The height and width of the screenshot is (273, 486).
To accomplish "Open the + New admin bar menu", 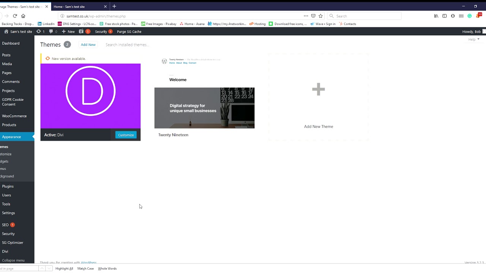I will tap(68, 31).
